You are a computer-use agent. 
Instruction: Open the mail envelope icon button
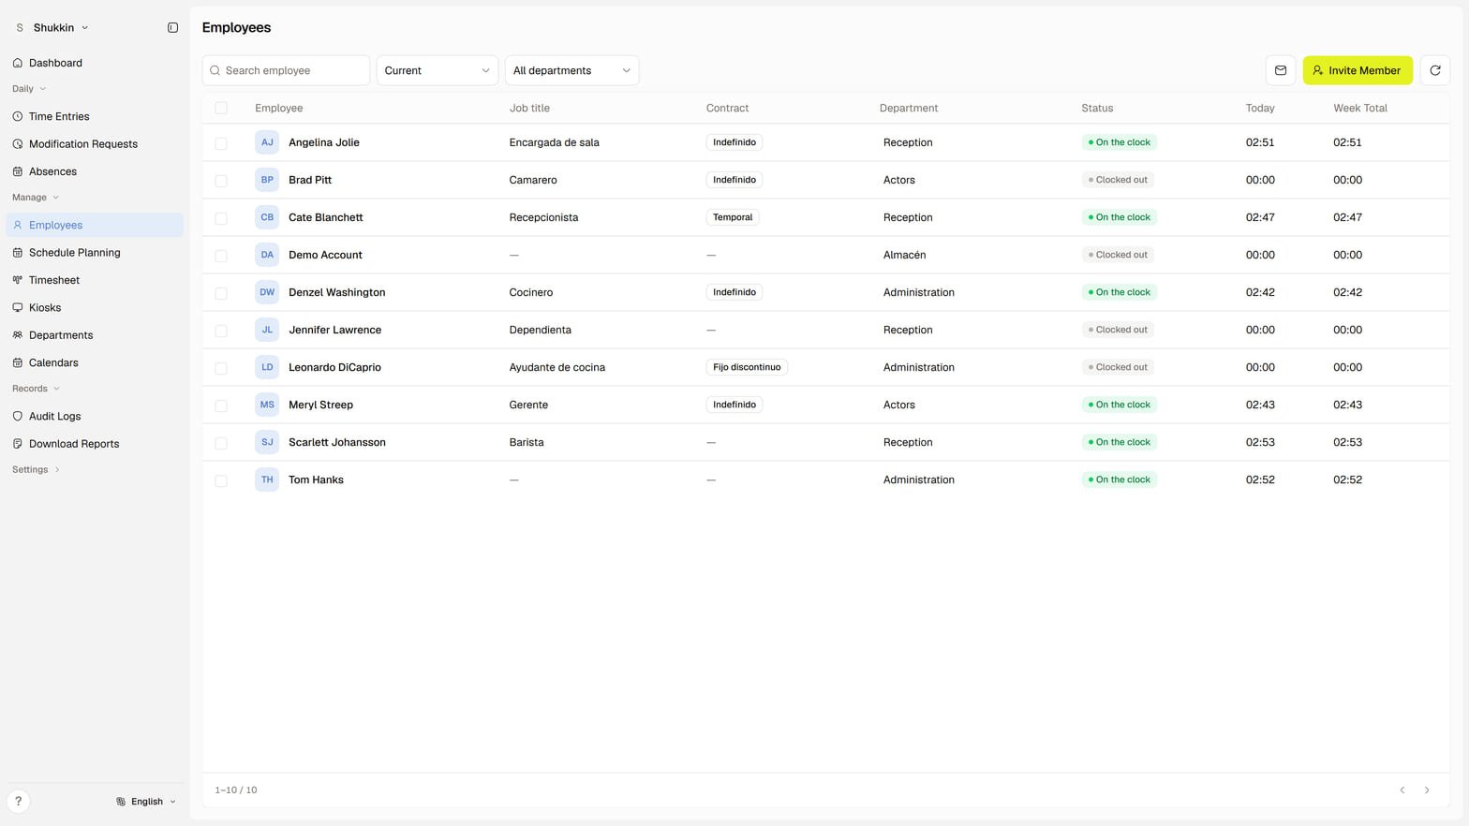click(x=1281, y=70)
